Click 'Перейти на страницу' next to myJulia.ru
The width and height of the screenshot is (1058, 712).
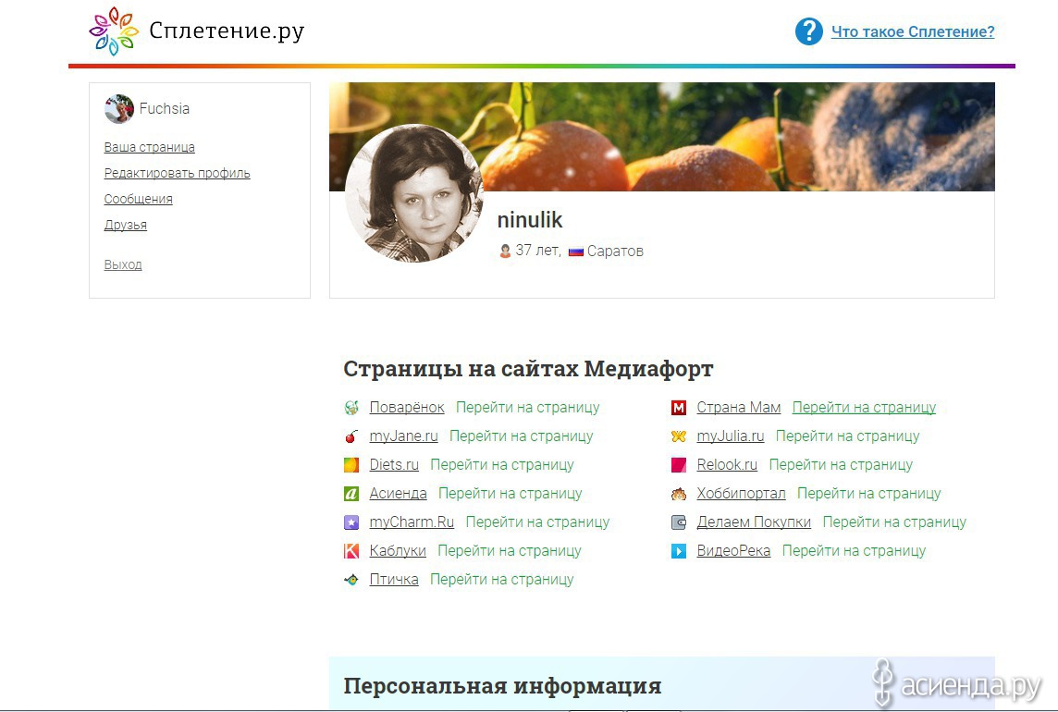pos(847,436)
